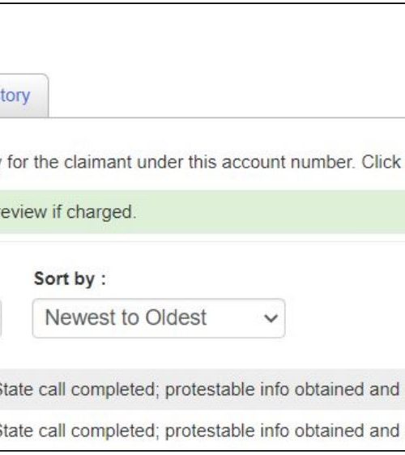
Task: Open the Sort by dropdown
Action: tap(159, 318)
